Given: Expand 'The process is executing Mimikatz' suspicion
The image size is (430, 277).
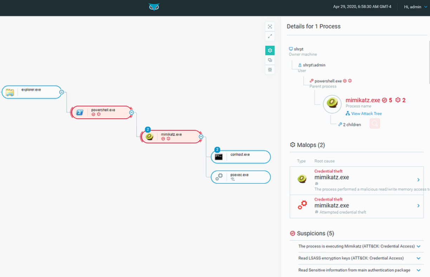Looking at the screenshot, I should tap(418, 246).
